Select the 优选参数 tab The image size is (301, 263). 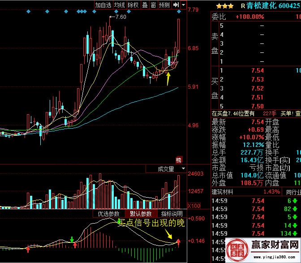click(109, 214)
